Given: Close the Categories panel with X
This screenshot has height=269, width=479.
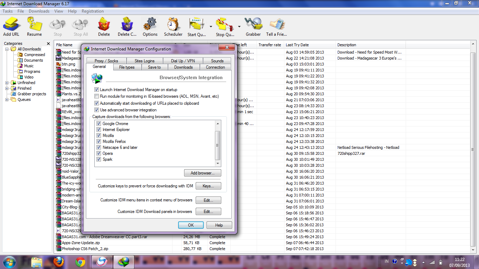Looking at the screenshot, I should 48,44.
